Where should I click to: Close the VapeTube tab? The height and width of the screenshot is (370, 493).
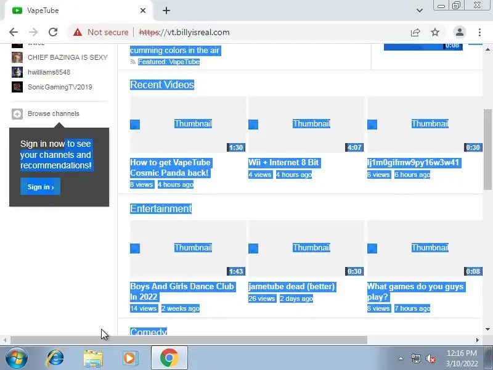tap(143, 10)
